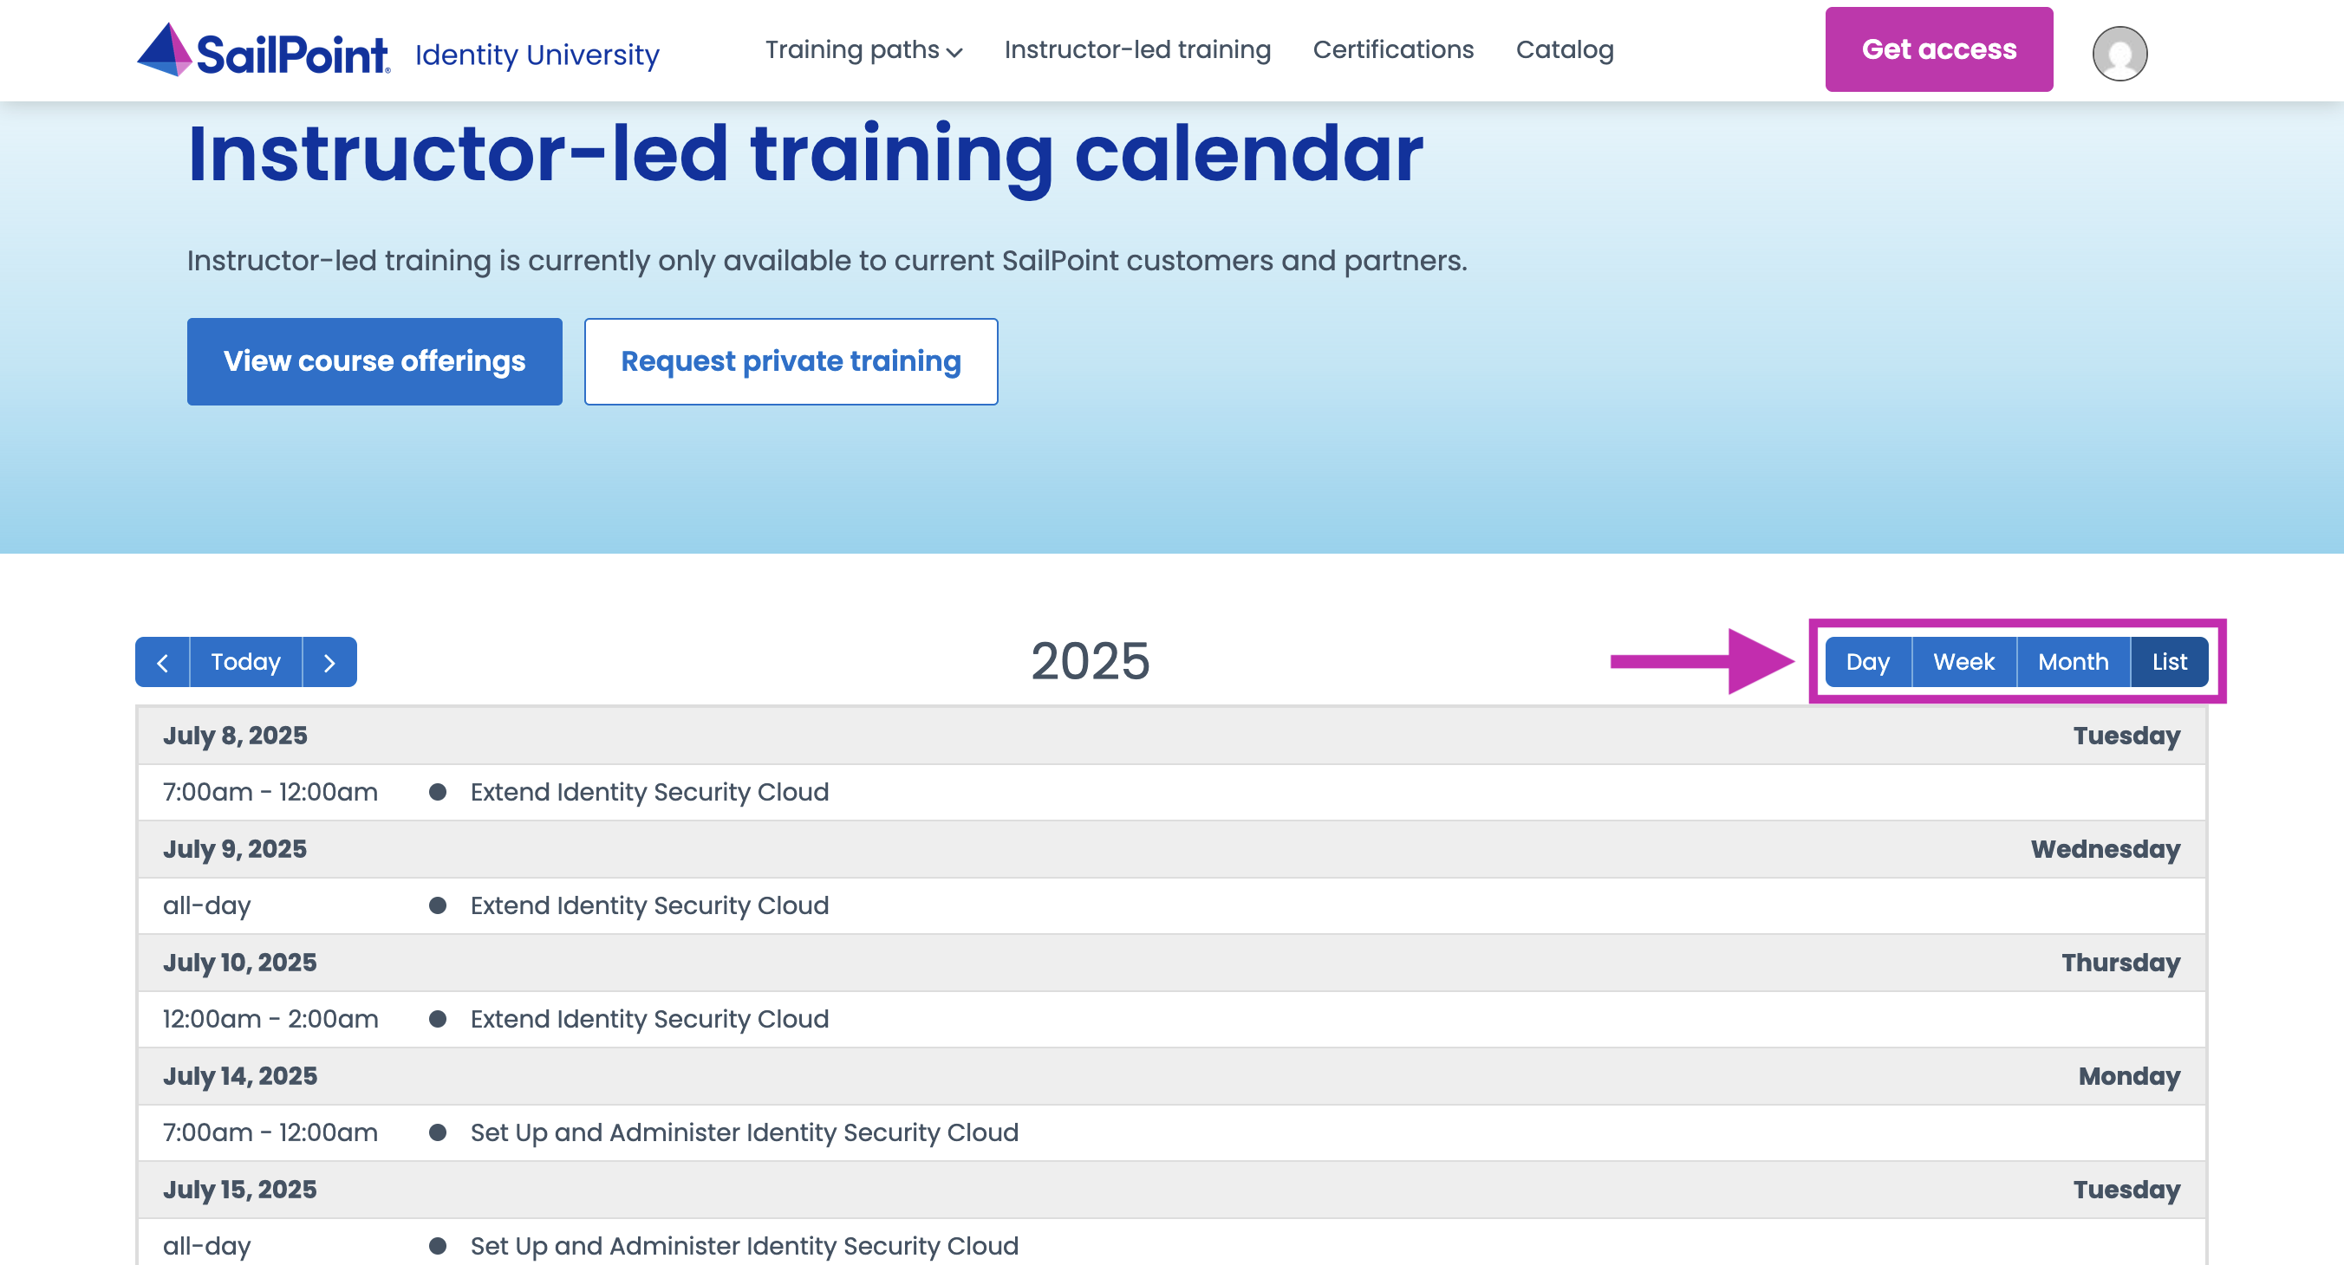Switch calendar to Week view

[1963, 662]
